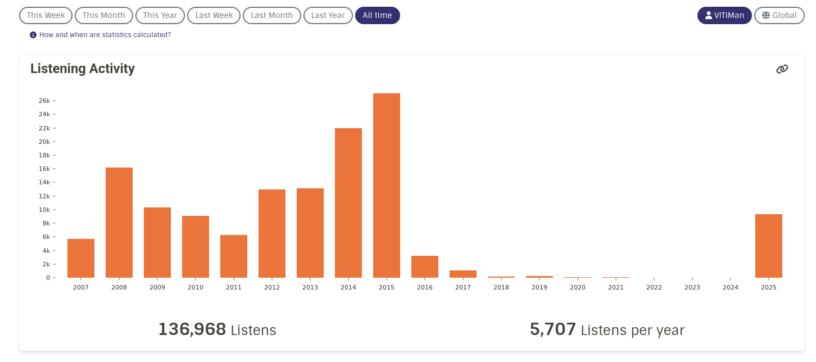Toggle to Global statistics
This screenshot has width=816, height=362.
pos(779,16)
